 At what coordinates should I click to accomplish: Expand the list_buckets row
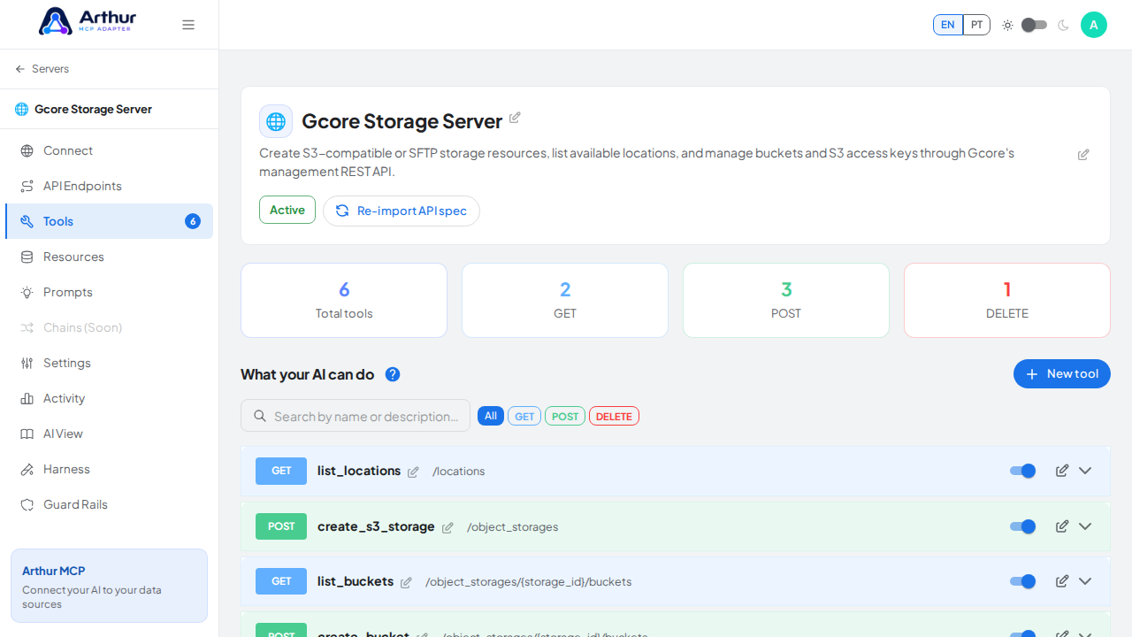1085,581
